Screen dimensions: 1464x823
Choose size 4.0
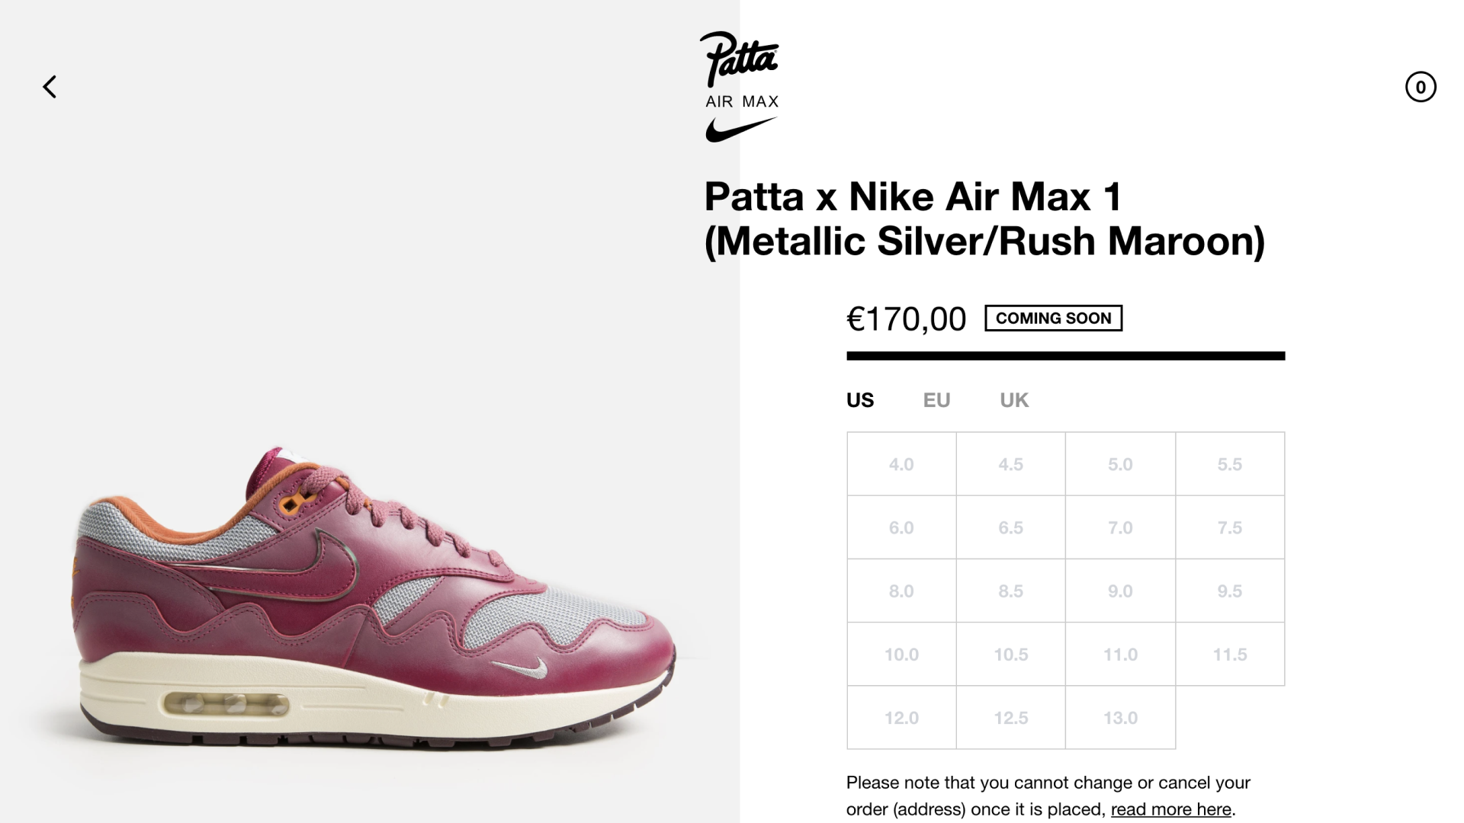pos(901,464)
